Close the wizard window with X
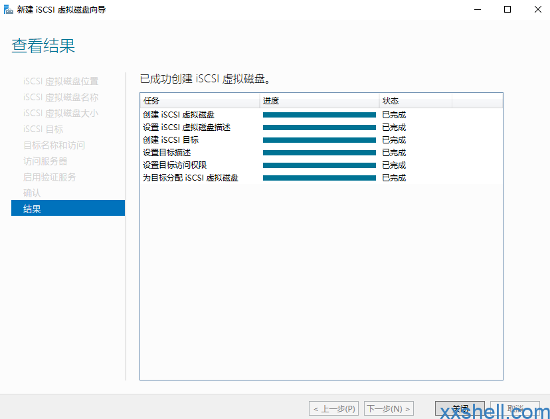Image resolution: width=550 pixels, height=419 pixels. click(538, 9)
